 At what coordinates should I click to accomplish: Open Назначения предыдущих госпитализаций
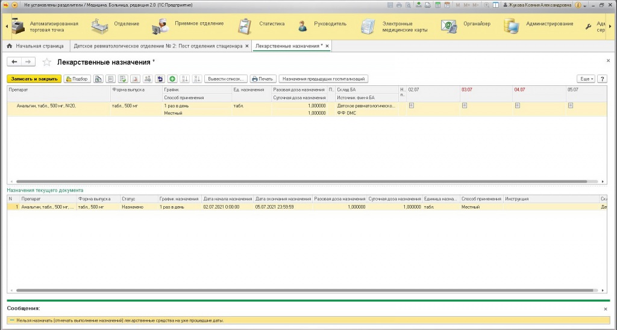(324, 79)
